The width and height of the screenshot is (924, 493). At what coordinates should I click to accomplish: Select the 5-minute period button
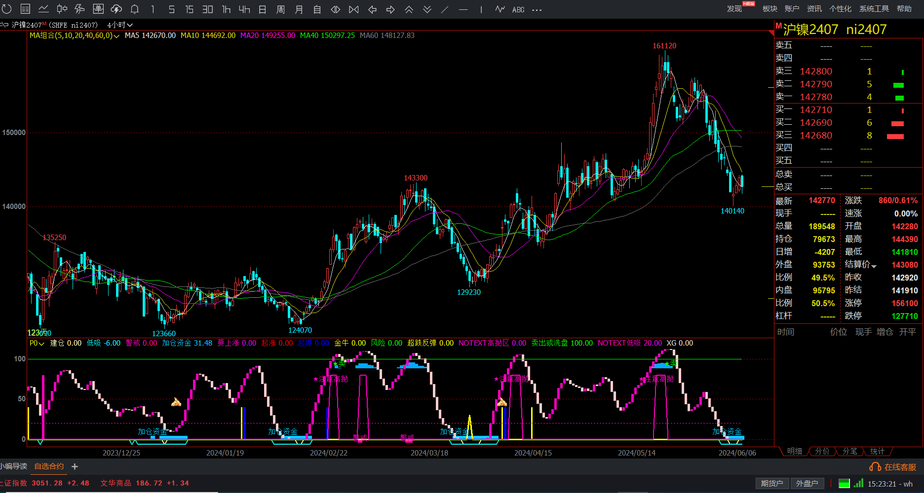pyautogui.click(x=171, y=9)
